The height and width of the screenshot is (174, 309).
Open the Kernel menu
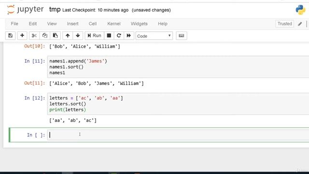pyautogui.click(x=114, y=24)
